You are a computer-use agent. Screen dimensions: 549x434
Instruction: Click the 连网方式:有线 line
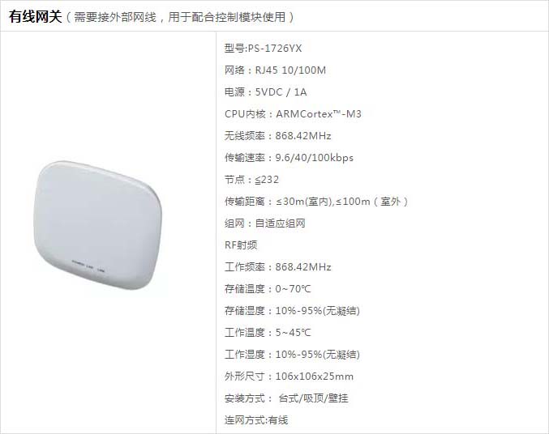256,420
